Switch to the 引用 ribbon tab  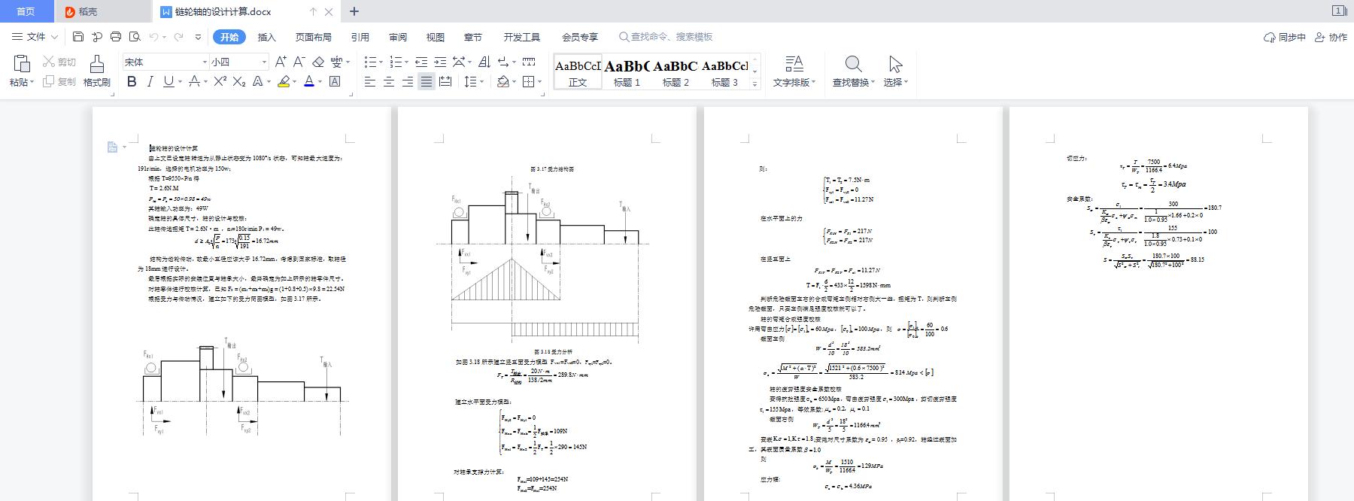(x=360, y=37)
